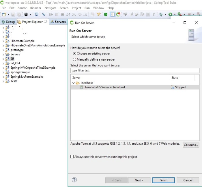Image resolution: width=202 pixels, height=187 pixels.
Task: Click the green Run toolbar button
Action: click(x=170, y=14)
